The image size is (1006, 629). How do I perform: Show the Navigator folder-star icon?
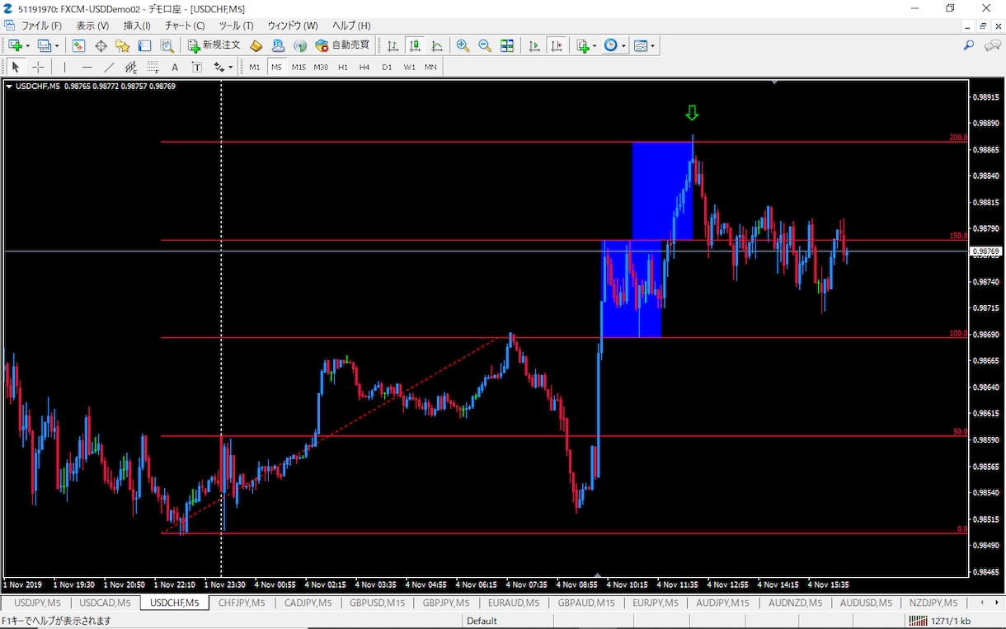[123, 46]
